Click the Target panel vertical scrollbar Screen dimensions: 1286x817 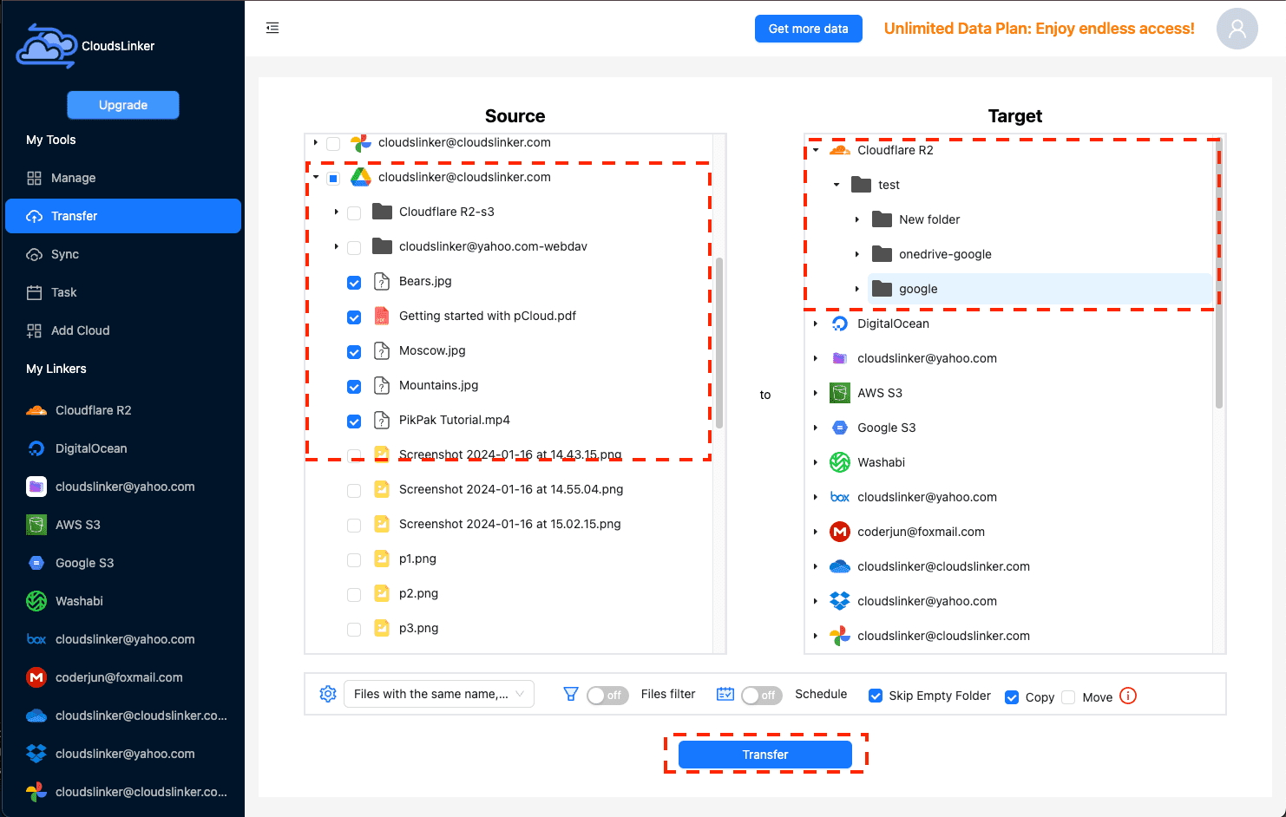(1219, 273)
